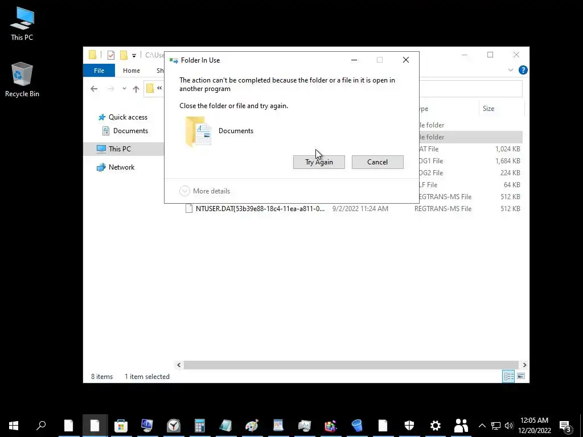Click the 1,684 KB size value
583x437 pixels.
[x=507, y=161]
